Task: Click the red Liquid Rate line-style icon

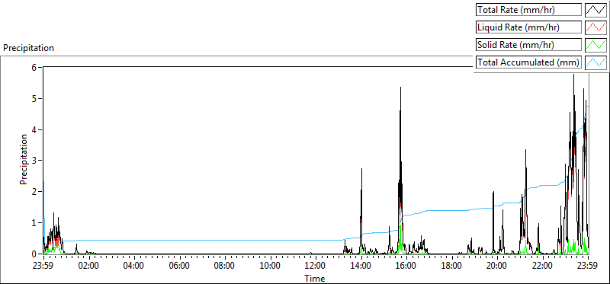Action: (596, 27)
